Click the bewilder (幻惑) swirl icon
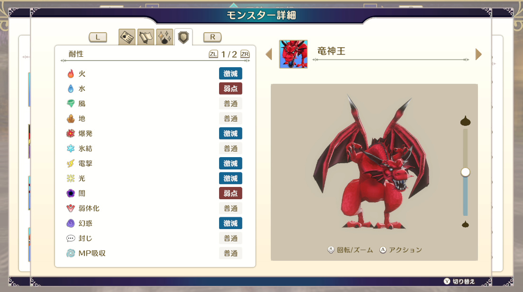Image resolution: width=523 pixels, height=292 pixels. tap(71, 223)
